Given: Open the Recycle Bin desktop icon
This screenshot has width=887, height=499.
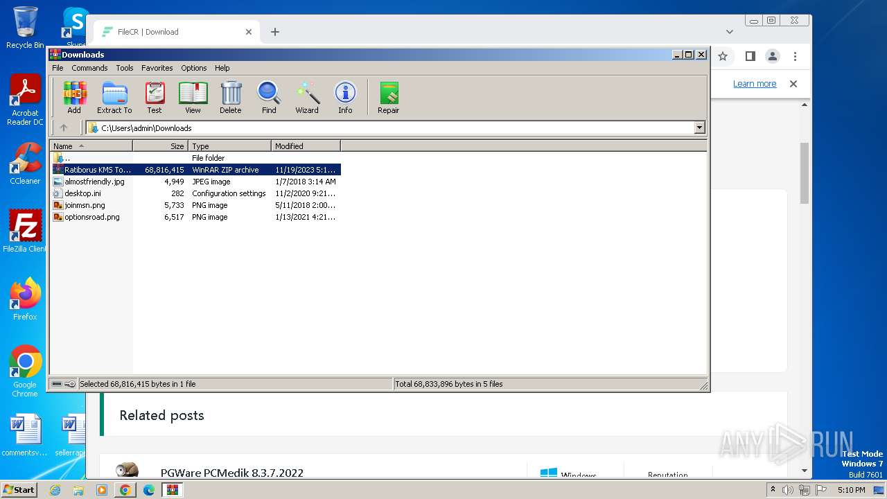Looking at the screenshot, I should (25, 28).
